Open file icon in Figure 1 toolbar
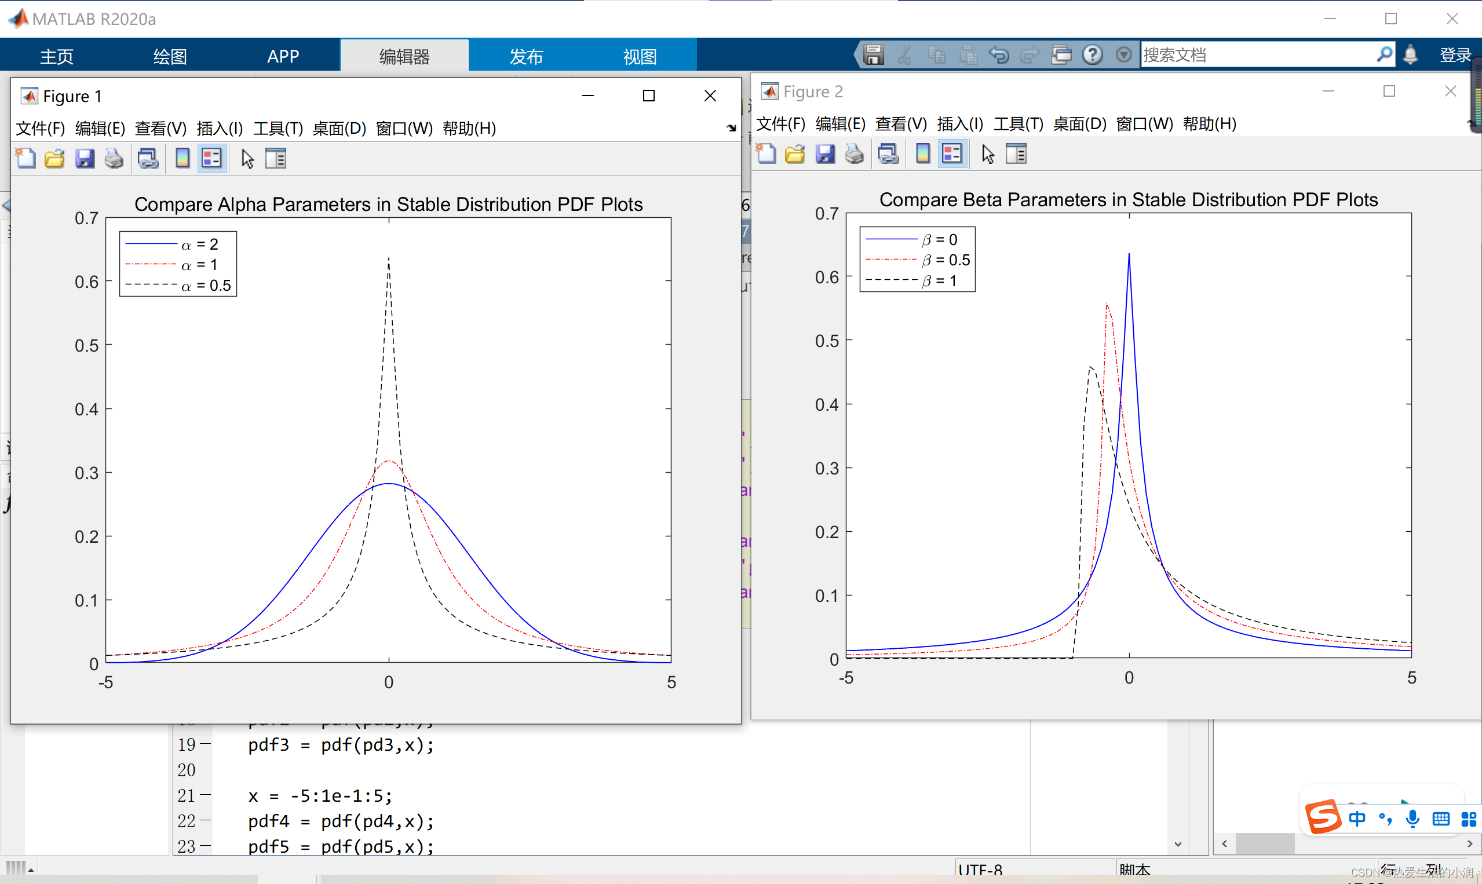 pyautogui.click(x=55, y=159)
